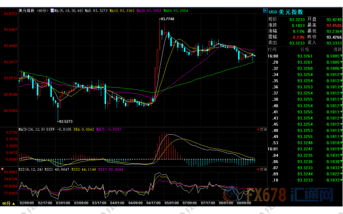Click the 美元指数 (60分) chart title
Screen dimensions: 343x214
[33, 11]
